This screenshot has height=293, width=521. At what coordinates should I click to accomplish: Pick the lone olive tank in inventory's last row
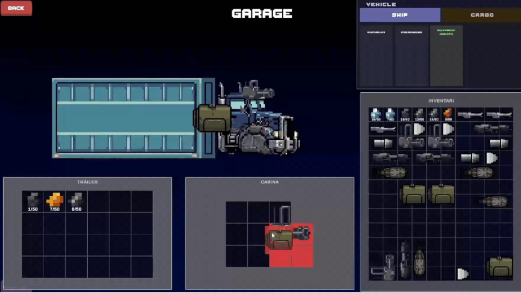pyautogui.click(x=499, y=266)
